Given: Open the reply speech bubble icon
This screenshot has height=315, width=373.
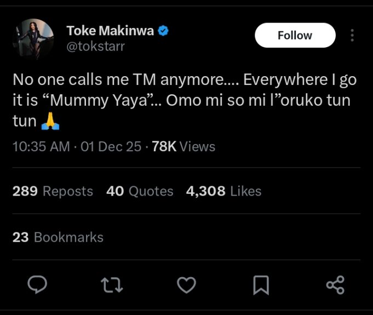Looking at the screenshot, I should [x=37, y=284].
